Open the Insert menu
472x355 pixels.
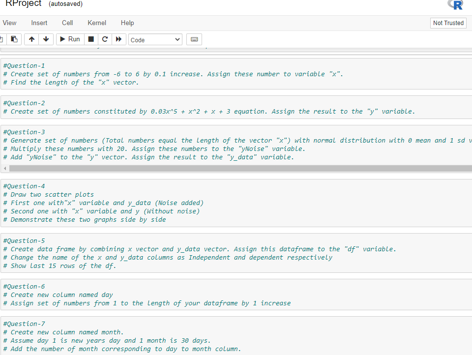pyautogui.click(x=39, y=23)
